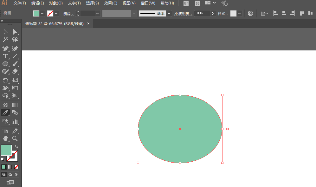316x187 pixels.
Task: Select the Line Segment tool
Action: click(15, 56)
